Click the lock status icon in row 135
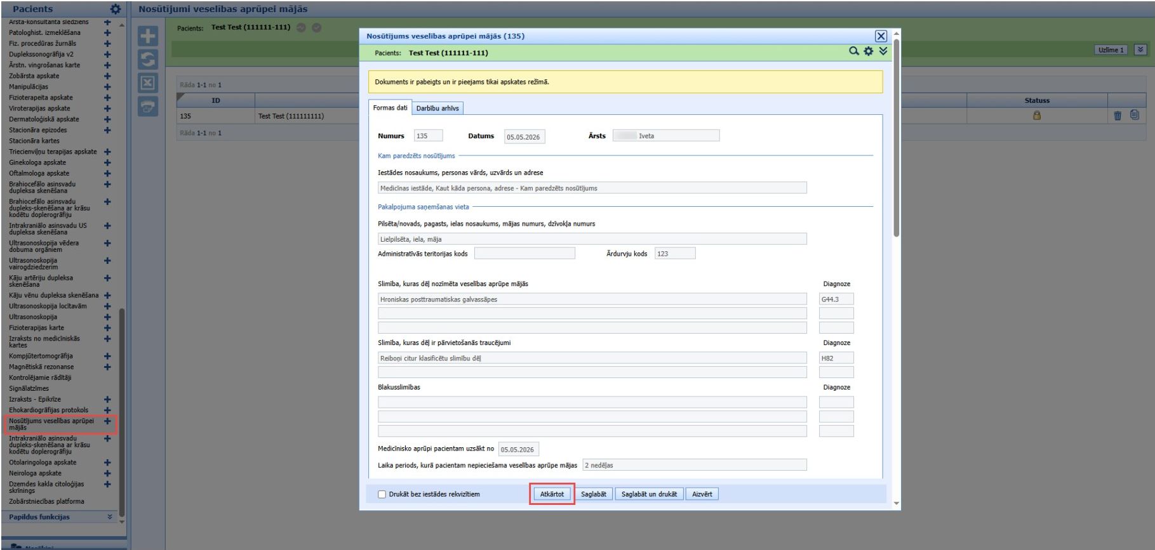Screen dimensions: 1155x550 (1037, 115)
